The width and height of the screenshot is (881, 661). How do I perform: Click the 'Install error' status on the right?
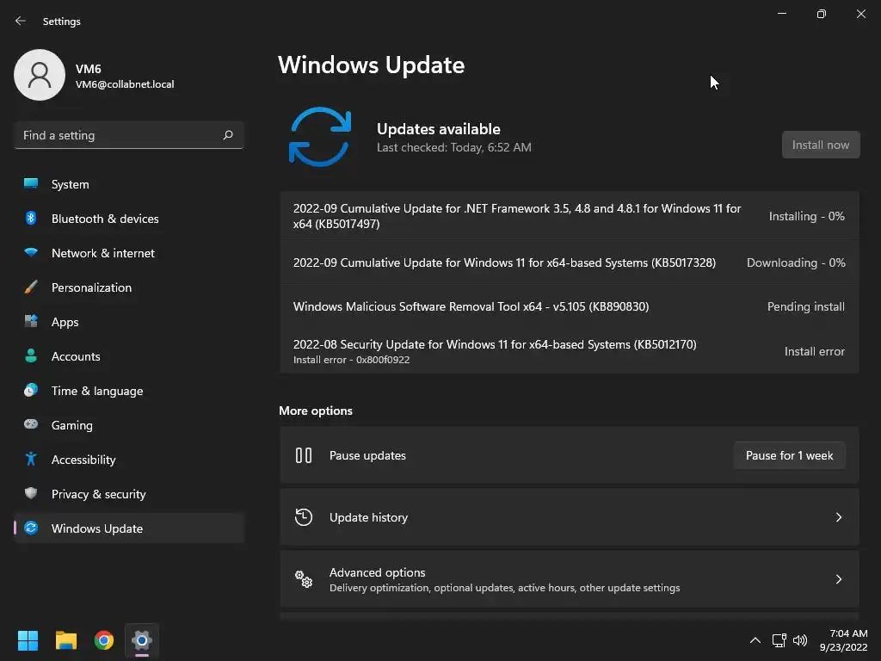tap(814, 351)
